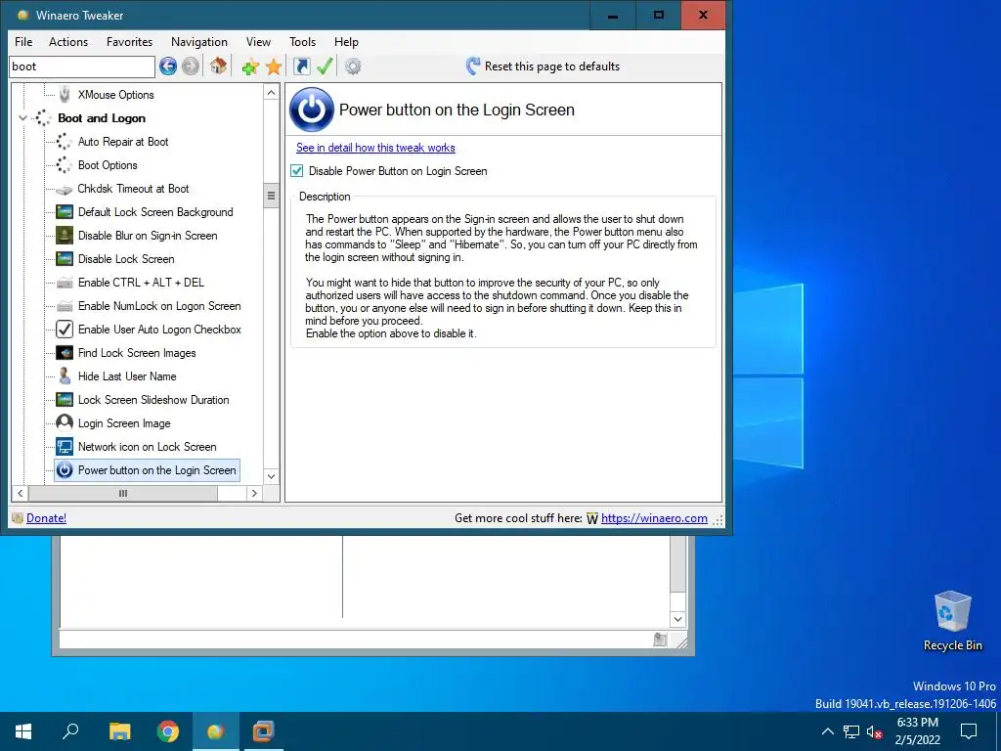The width and height of the screenshot is (1001, 751).
Task: Click the Disable Blur on Sign-in icon
Action: (65, 236)
